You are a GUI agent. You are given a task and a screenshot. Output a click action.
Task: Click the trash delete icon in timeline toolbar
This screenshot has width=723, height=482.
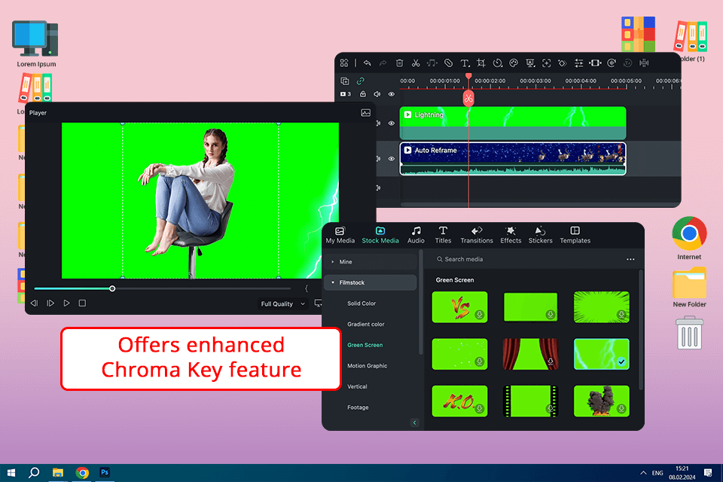coord(399,63)
